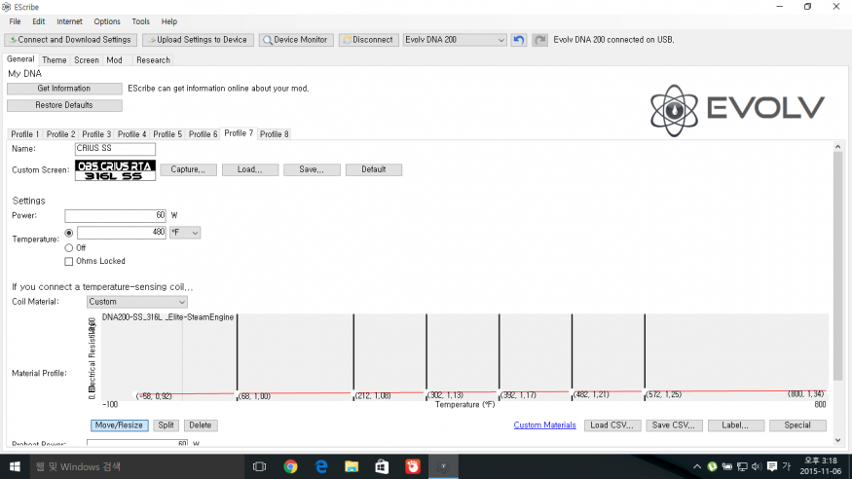Select the Profile 8 tab

275,134
